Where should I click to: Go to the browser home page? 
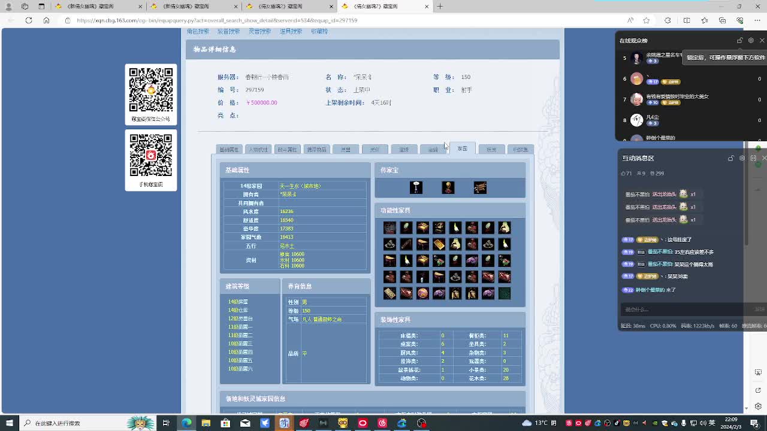coord(46,20)
